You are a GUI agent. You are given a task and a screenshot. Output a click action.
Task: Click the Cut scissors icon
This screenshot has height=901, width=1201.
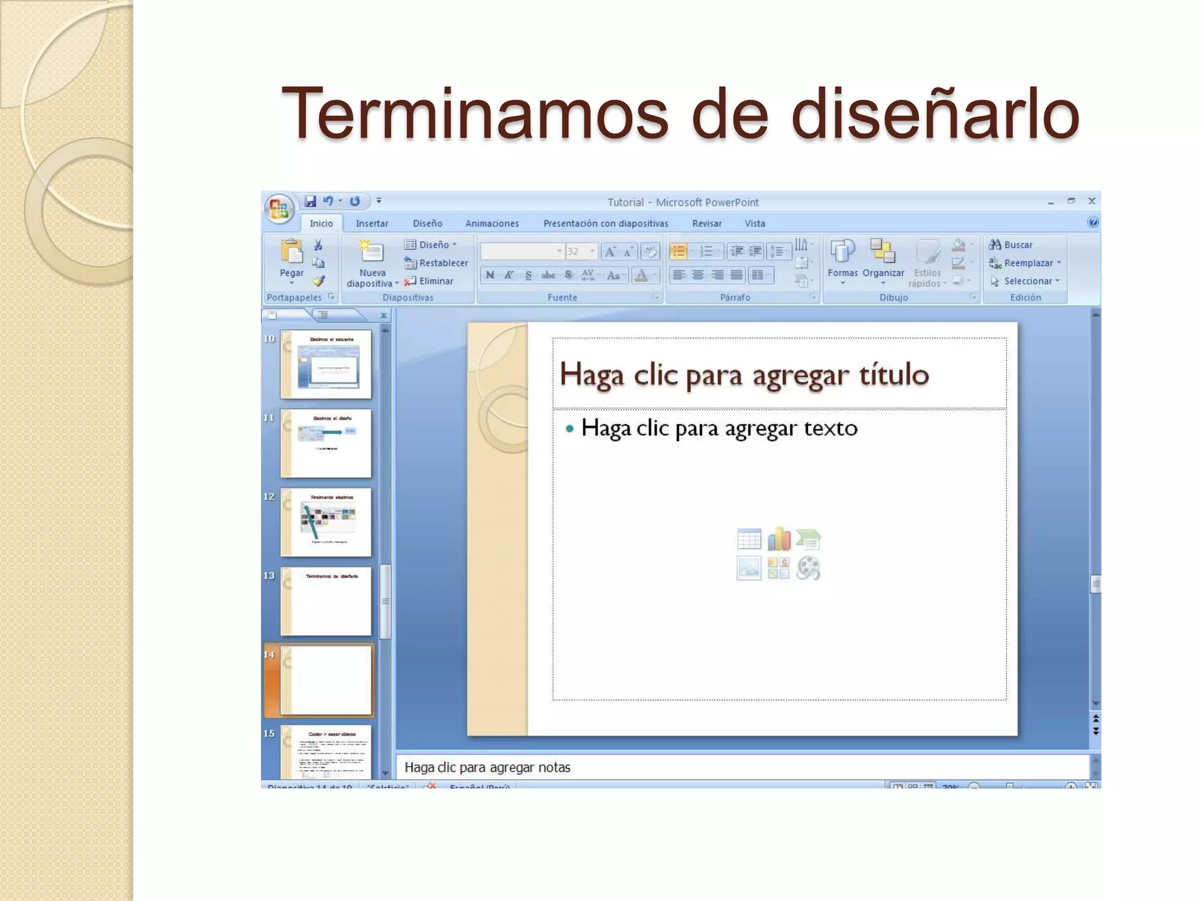[318, 245]
